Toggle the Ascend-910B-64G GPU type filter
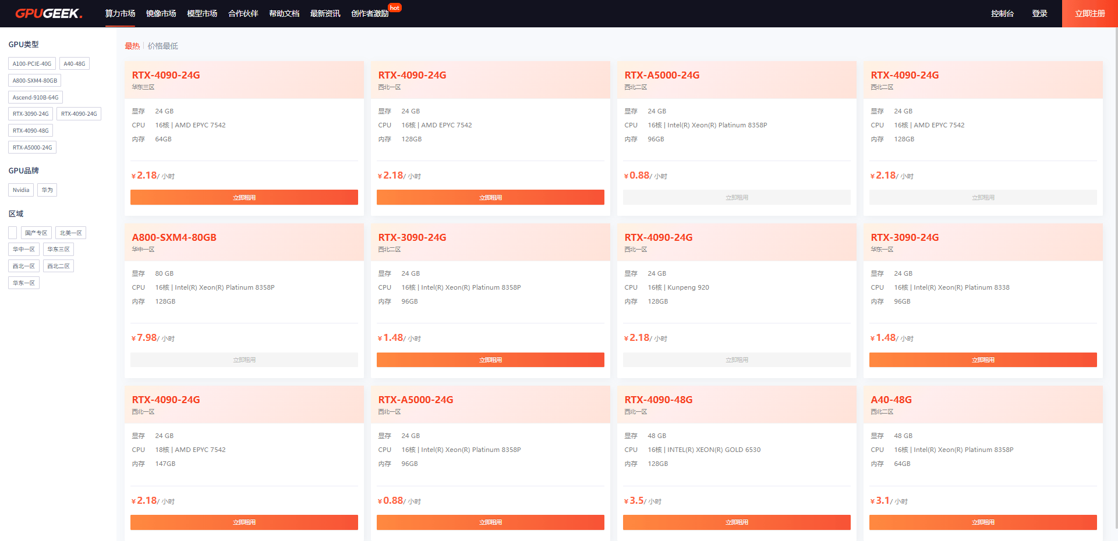This screenshot has width=1118, height=541. click(36, 98)
